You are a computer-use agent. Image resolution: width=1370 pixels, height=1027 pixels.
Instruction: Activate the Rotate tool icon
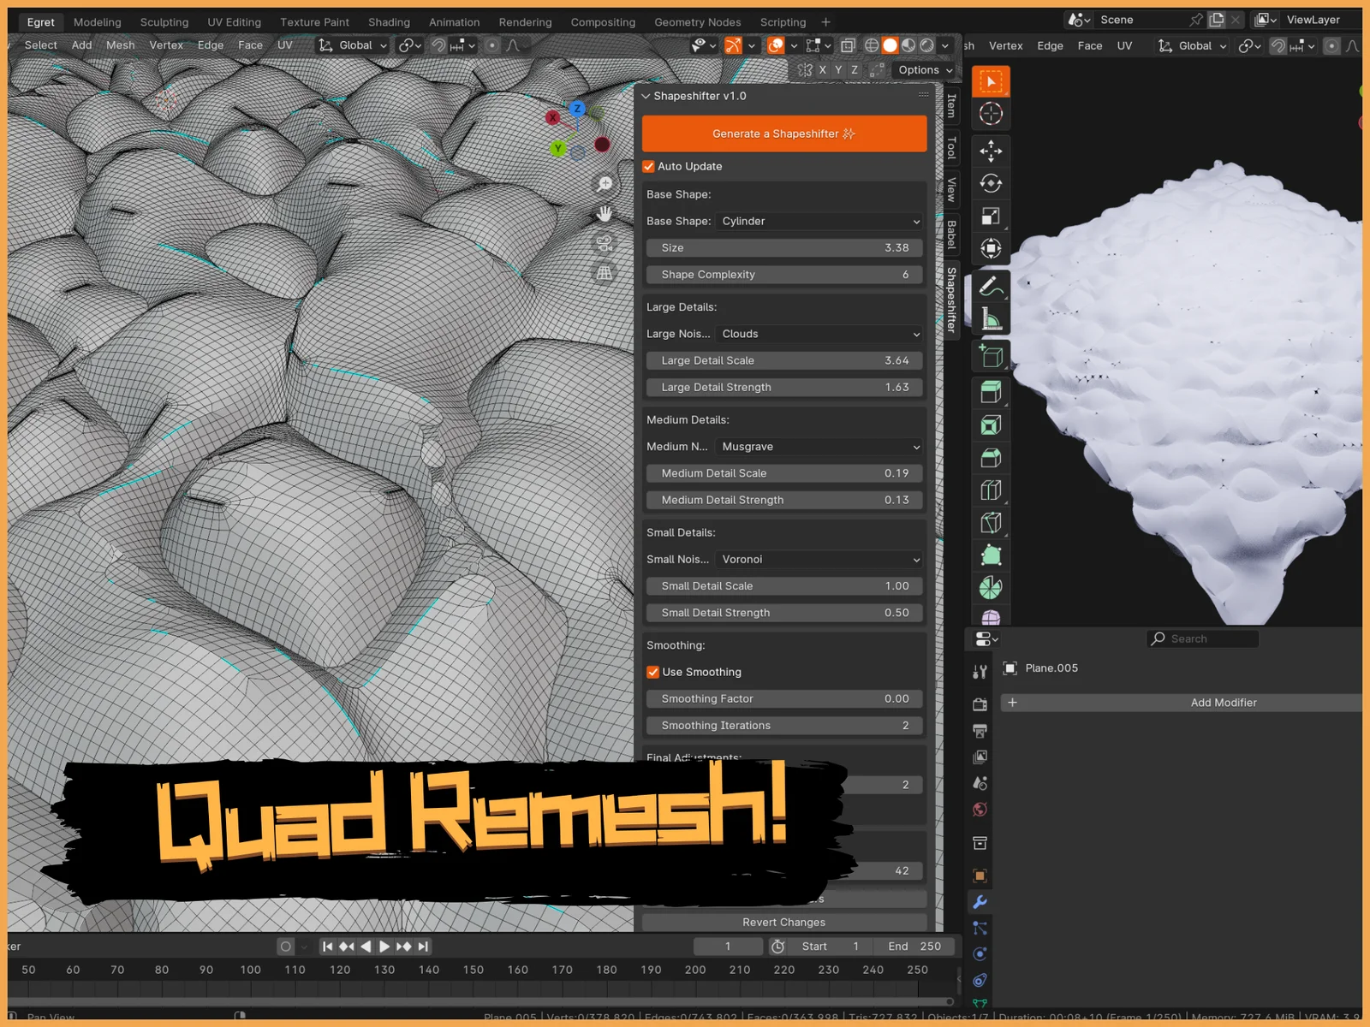click(991, 183)
